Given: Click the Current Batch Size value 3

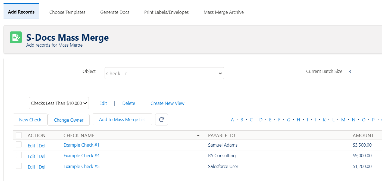Looking at the screenshot, I should pyautogui.click(x=350, y=72).
